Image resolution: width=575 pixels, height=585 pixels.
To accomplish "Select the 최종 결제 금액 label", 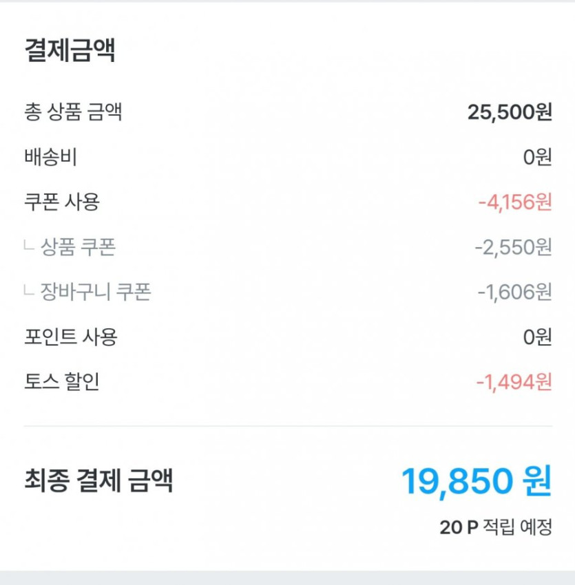I will point(98,480).
